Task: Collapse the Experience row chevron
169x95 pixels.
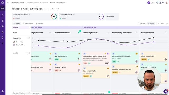Action: (27, 38)
